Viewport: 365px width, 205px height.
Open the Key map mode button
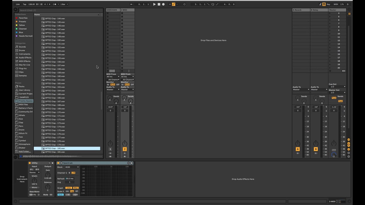pyautogui.click(x=328, y=4)
